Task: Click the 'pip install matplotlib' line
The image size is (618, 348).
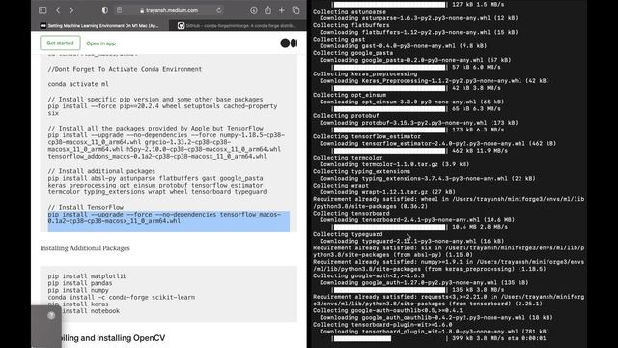Action: [x=87, y=276]
